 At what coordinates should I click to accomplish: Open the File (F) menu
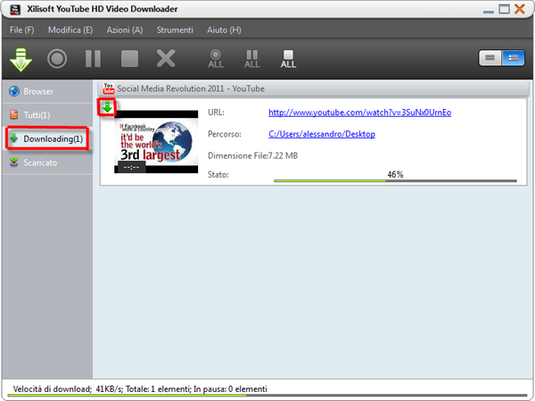pyautogui.click(x=21, y=30)
